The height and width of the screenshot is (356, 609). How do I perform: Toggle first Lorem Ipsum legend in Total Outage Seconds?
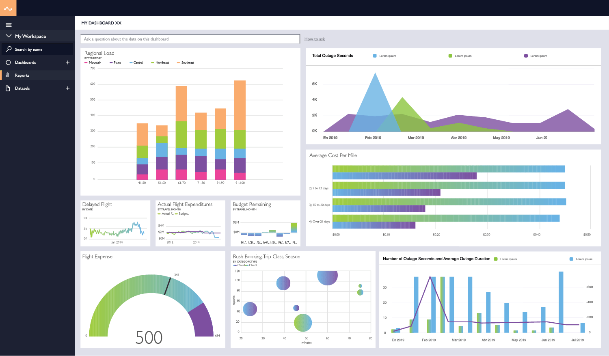[384, 56]
